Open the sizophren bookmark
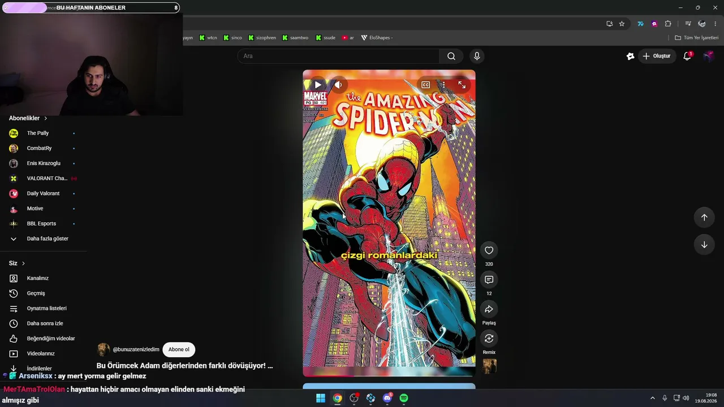The image size is (724, 407). tap(262, 38)
